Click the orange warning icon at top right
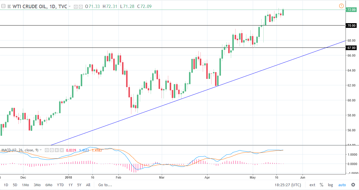The image size is (359, 190). (342, 5)
